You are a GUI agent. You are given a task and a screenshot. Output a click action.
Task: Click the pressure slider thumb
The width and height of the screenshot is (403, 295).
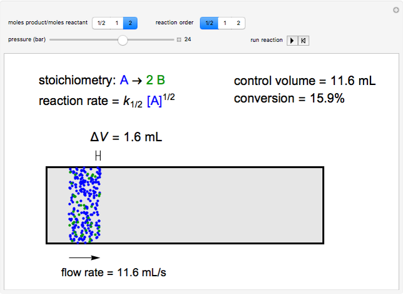(x=123, y=40)
